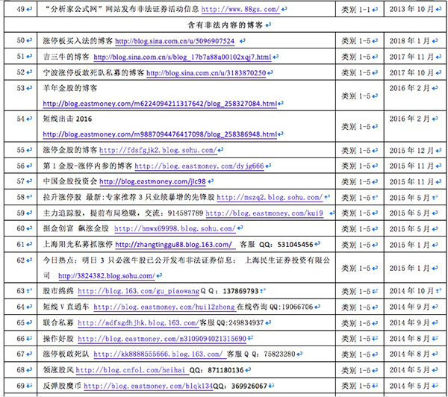The image size is (448, 397).
Task: Click the title 领涨股风 in row 68
Action: click(58, 370)
